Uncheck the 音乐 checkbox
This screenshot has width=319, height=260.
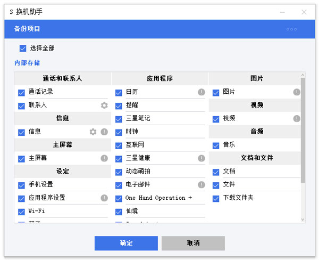[x=216, y=145]
